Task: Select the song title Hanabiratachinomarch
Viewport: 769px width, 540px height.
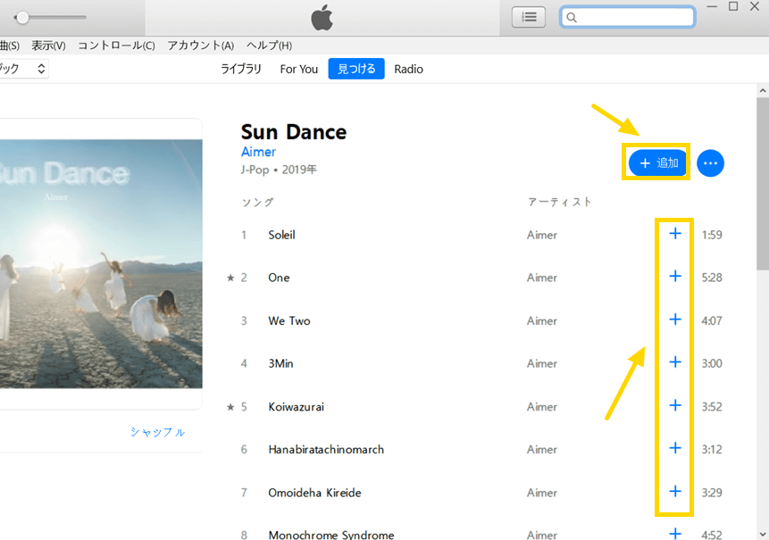Action: tap(326, 449)
